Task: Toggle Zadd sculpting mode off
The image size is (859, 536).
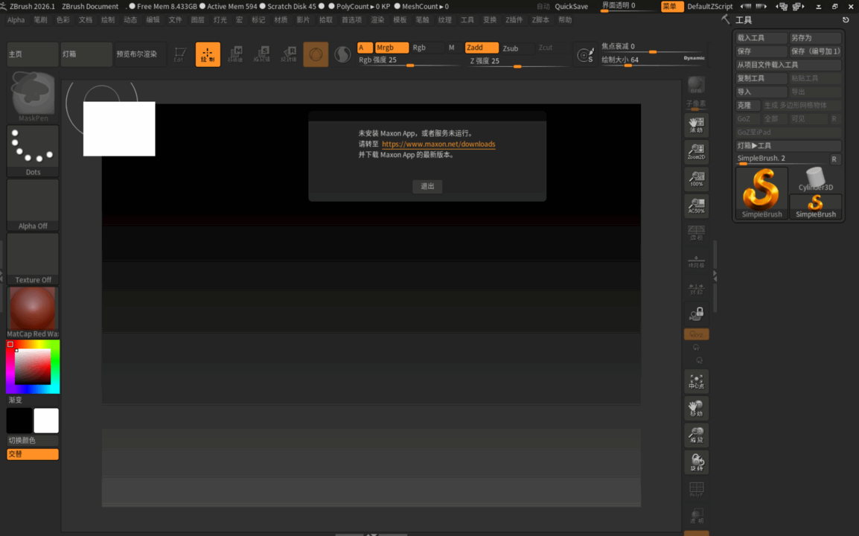Action: (x=481, y=46)
